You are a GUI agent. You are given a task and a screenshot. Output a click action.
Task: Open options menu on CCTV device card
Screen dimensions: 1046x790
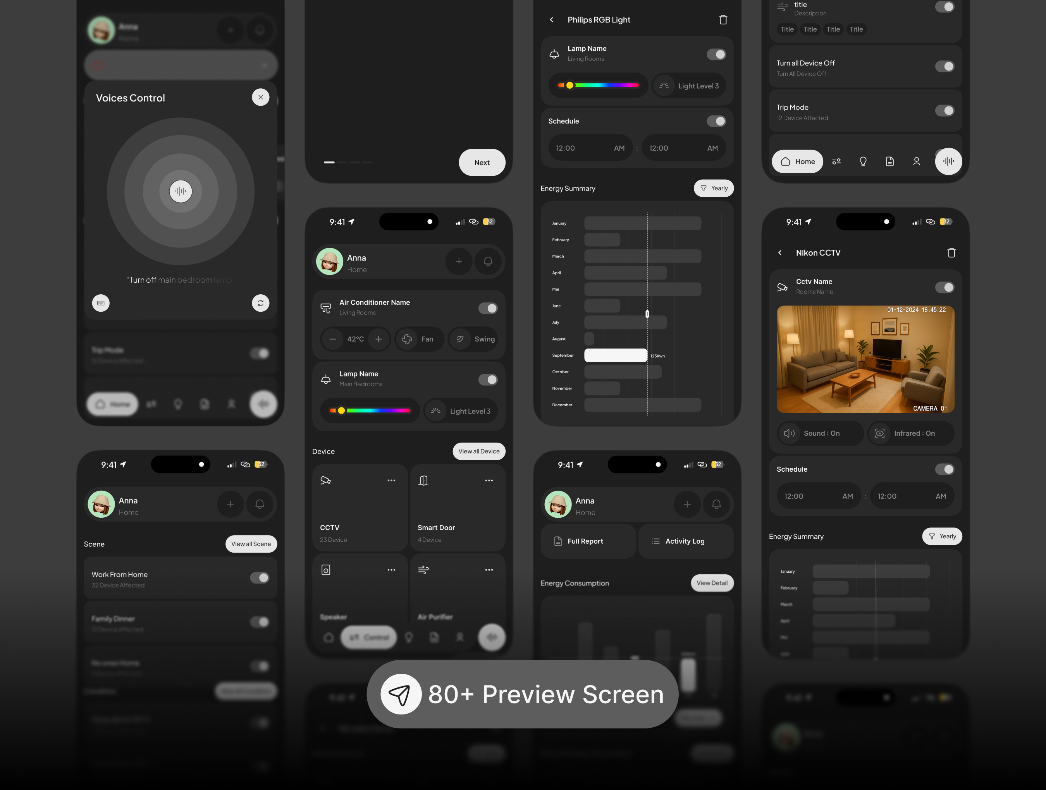pos(391,480)
